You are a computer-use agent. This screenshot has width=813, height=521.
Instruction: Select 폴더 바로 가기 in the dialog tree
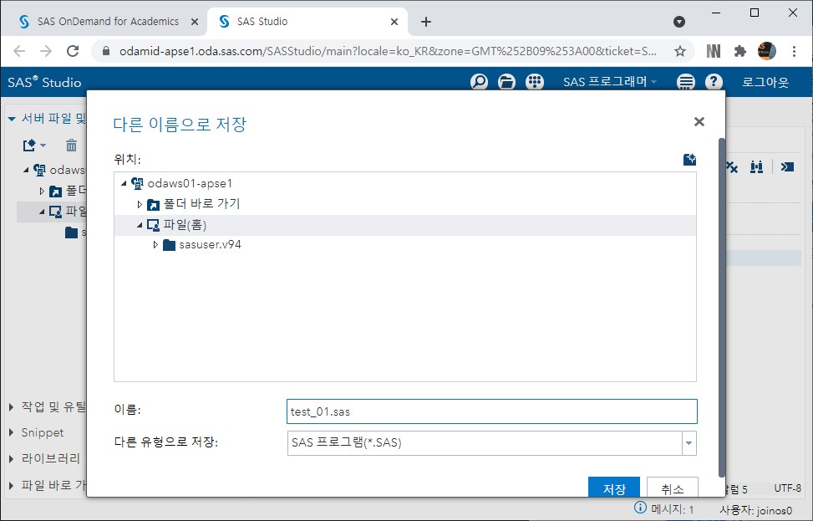click(x=201, y=204)
